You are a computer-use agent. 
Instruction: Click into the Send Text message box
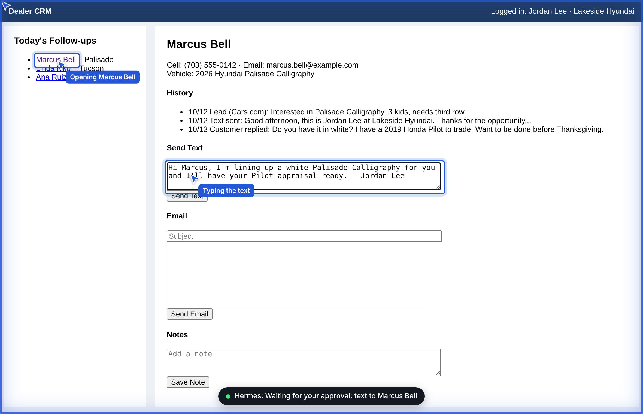coord(304,176)
